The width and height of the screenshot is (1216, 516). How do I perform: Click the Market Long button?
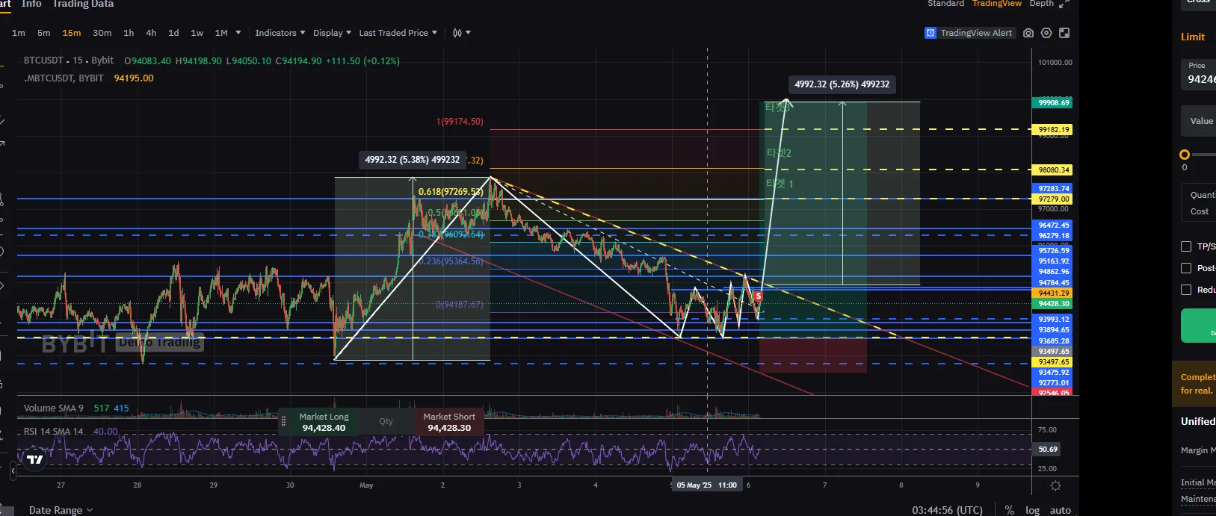pyautogui.click(x=324, y=422)
